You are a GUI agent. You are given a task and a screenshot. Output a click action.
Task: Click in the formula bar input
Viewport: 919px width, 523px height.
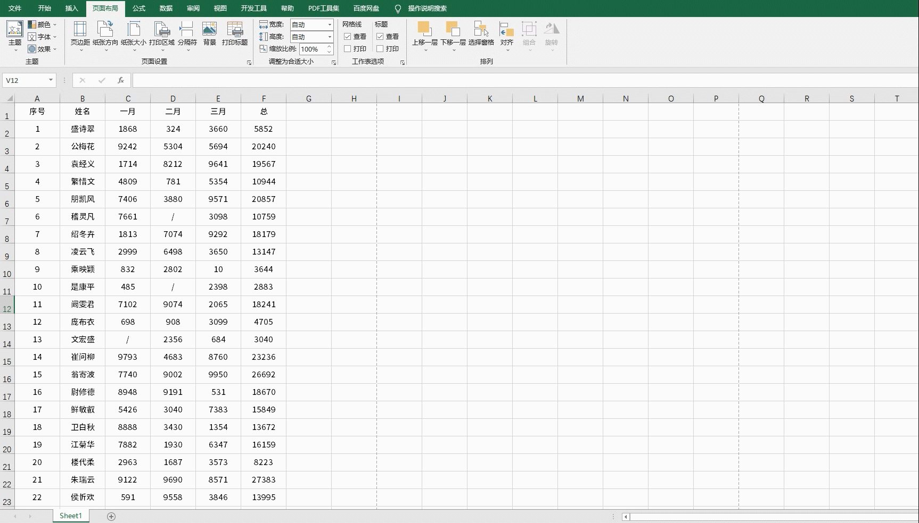coord(525,80)
